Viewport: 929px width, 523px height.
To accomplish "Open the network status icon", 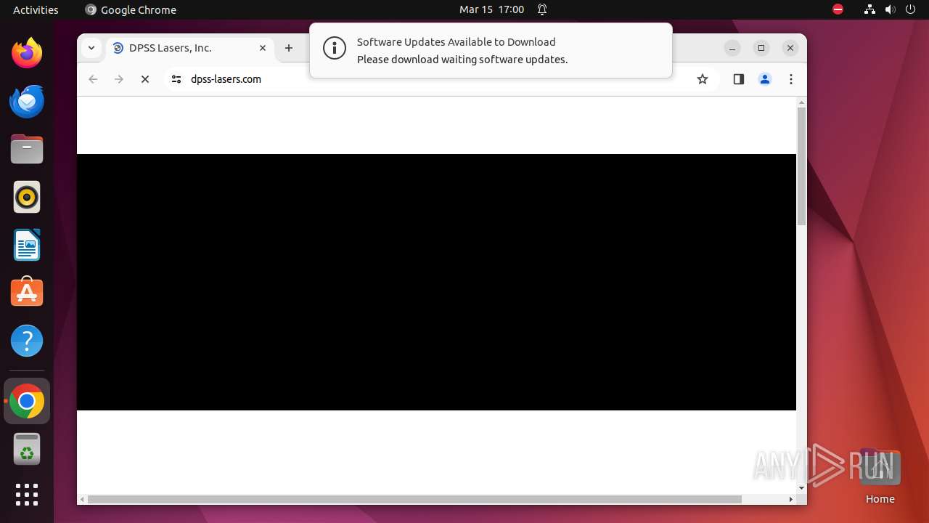I will click(869, 9).
